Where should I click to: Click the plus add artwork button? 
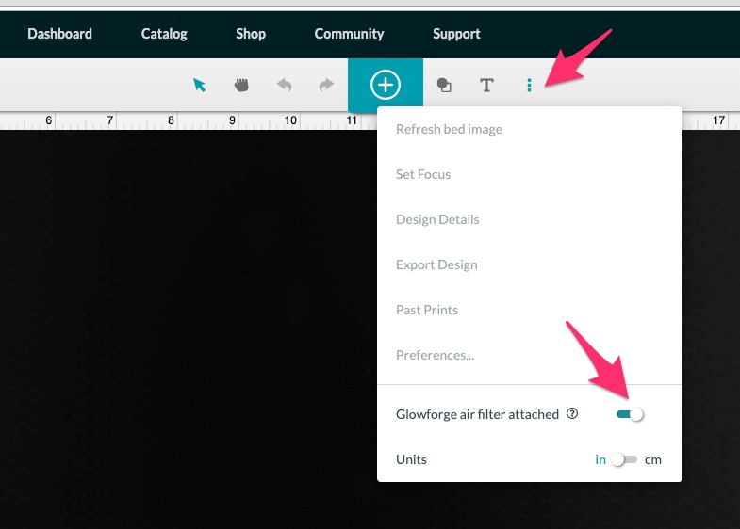(x=385, y=85)
